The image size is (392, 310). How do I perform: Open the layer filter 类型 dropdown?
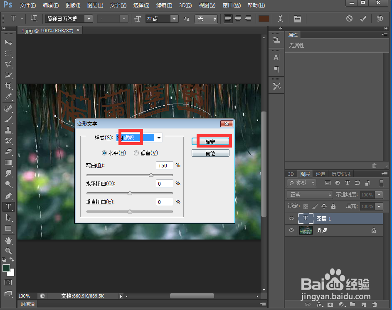[302, 183]
